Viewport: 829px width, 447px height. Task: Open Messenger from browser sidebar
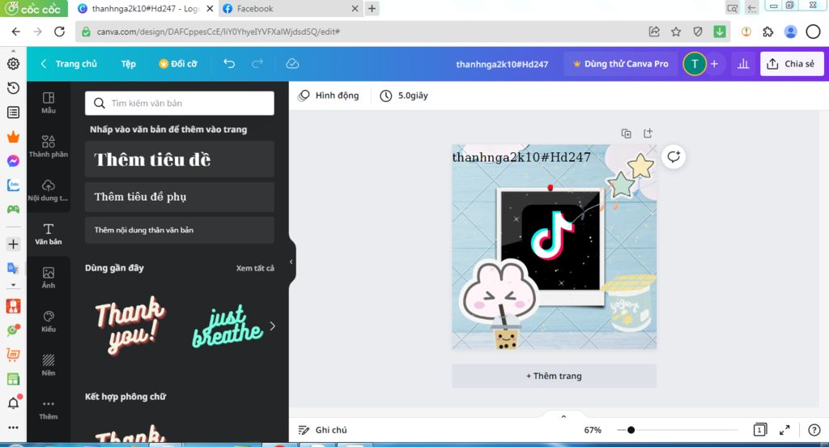(x=13, y=161)
